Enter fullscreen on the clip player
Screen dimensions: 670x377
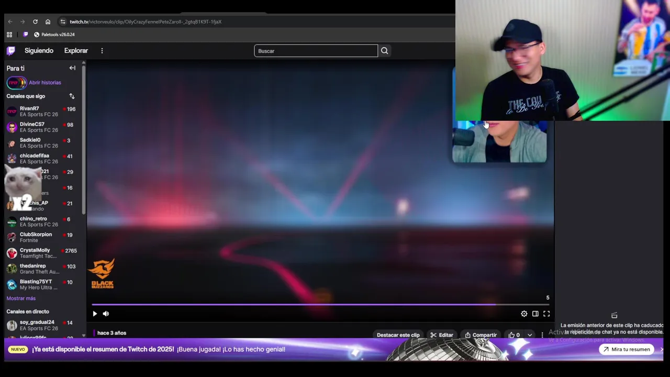[x=546, y=314]
